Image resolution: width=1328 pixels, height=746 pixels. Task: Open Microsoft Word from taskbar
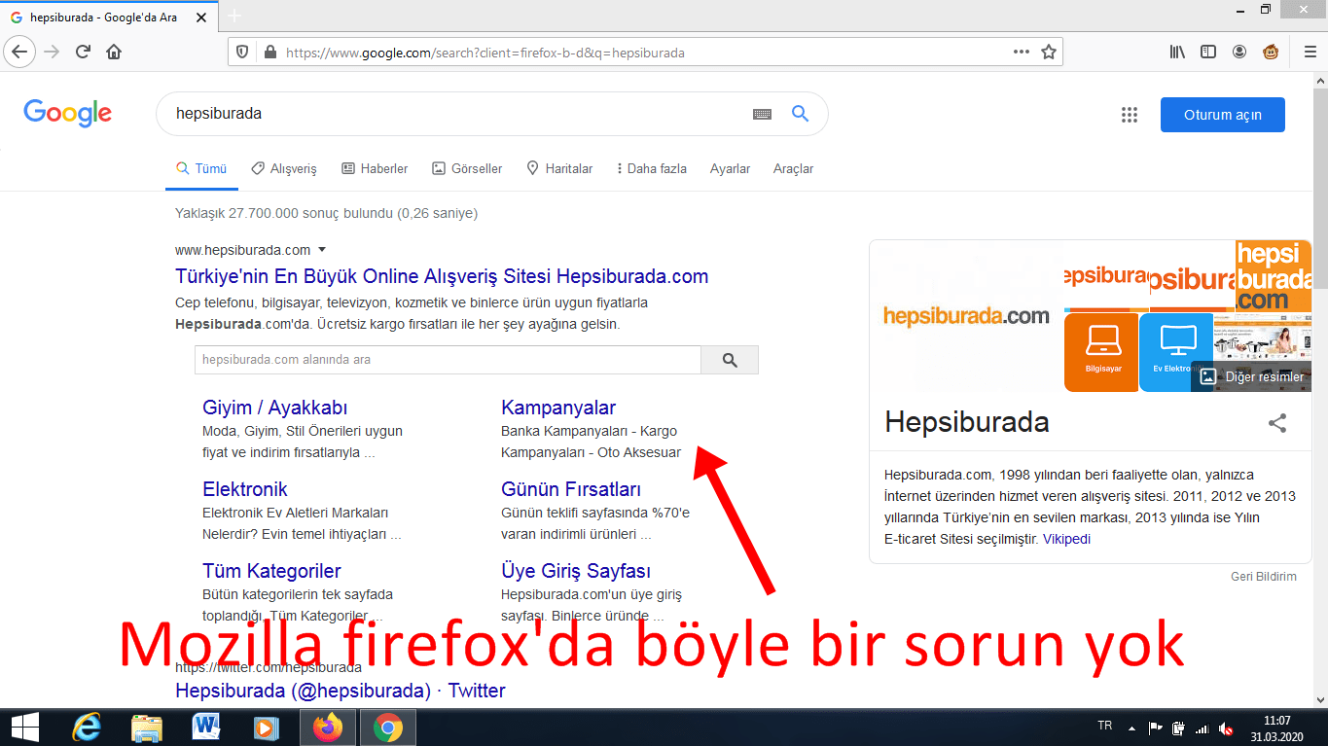[206, 727]
